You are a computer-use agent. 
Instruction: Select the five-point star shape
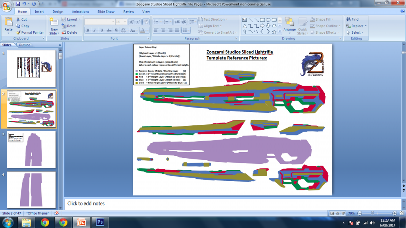click(x=274, y=32)
